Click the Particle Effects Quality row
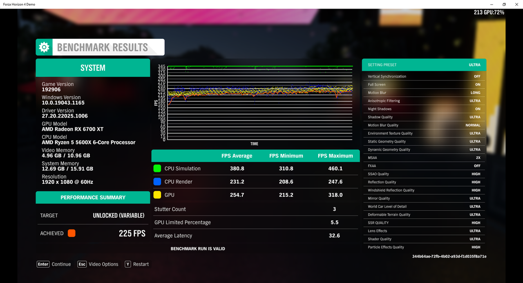Viewport: 523px width, 283px height. coord(424,247)
